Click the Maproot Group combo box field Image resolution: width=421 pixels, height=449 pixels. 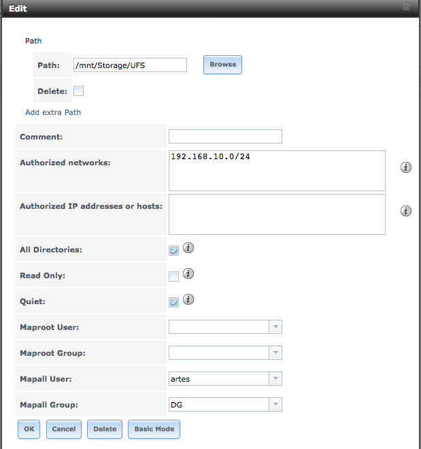219,352
